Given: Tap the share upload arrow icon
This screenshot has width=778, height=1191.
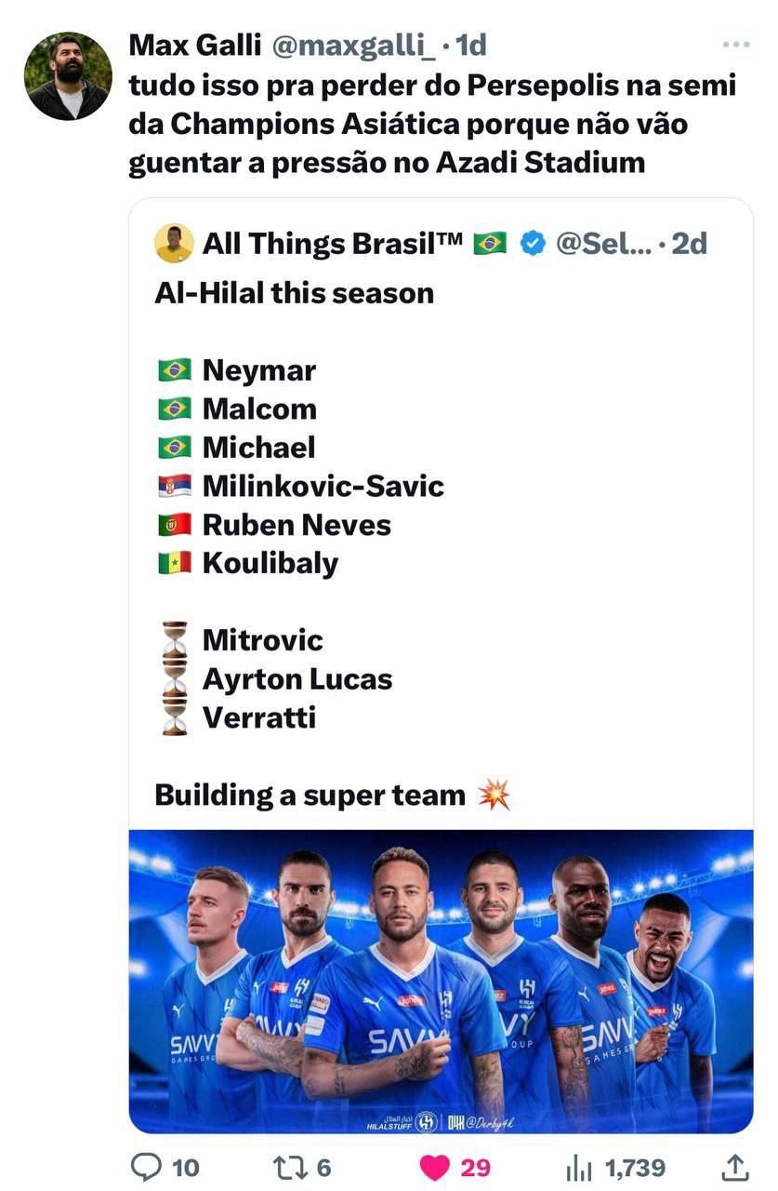Looking at the screenshot, I should pyautogui.click(x=734, y=1166).
